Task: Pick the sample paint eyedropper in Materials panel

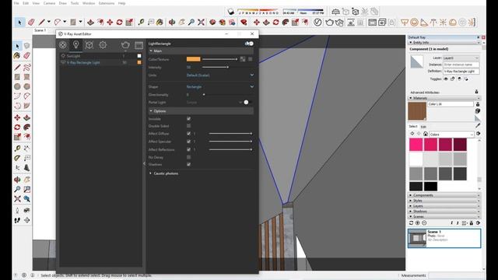Action: pos(478,126)
